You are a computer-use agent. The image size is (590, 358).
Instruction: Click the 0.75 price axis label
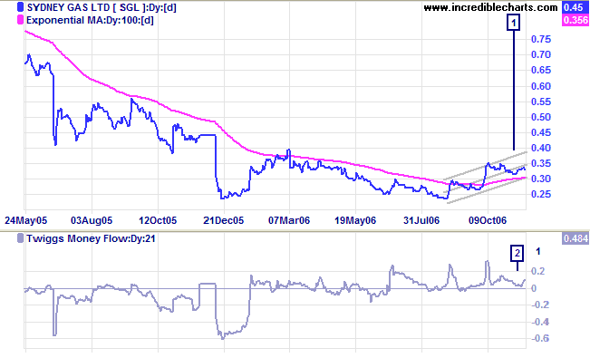541,39
